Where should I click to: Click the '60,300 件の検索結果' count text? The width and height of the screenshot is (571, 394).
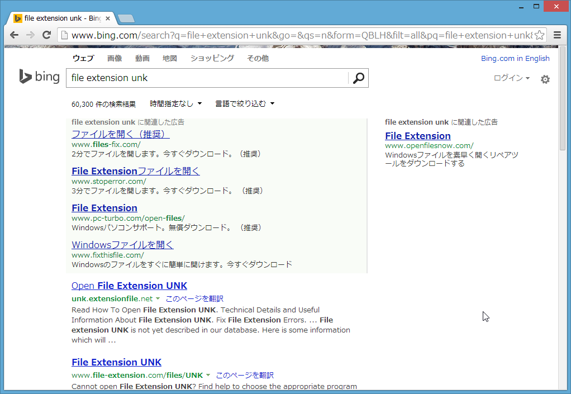tap(103, 104)
